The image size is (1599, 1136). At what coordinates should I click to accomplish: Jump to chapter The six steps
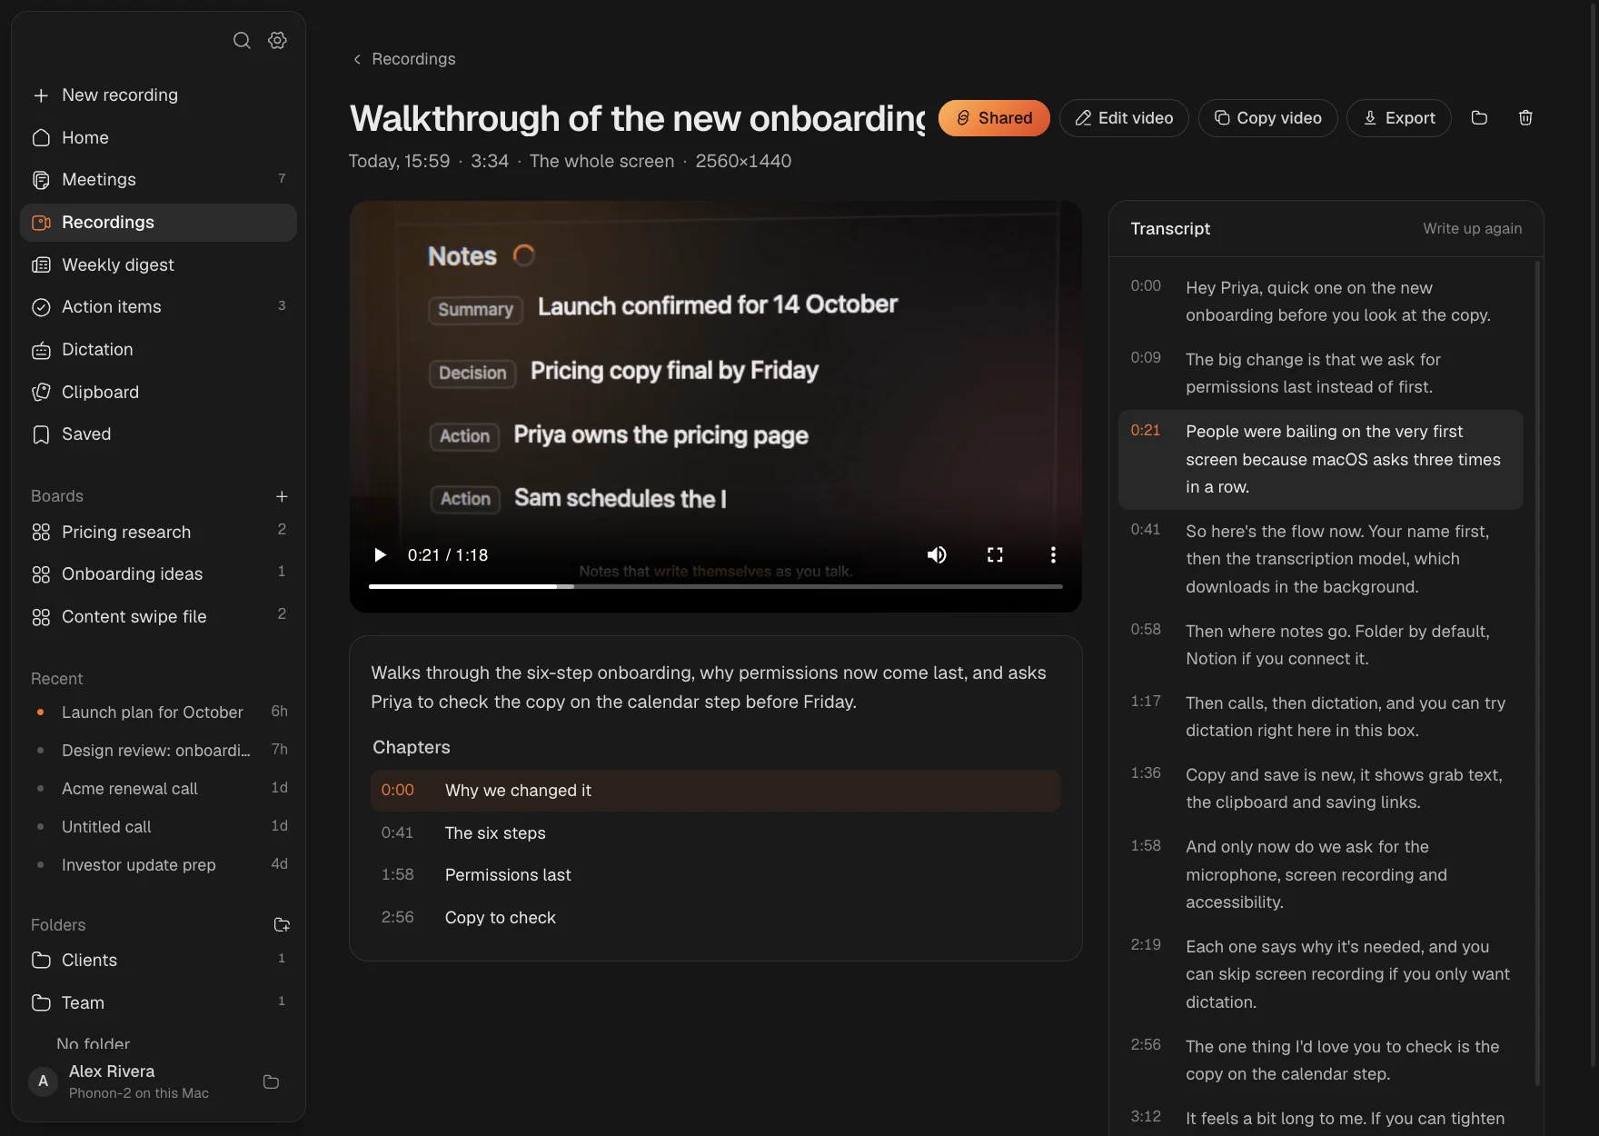click(716, 833)
